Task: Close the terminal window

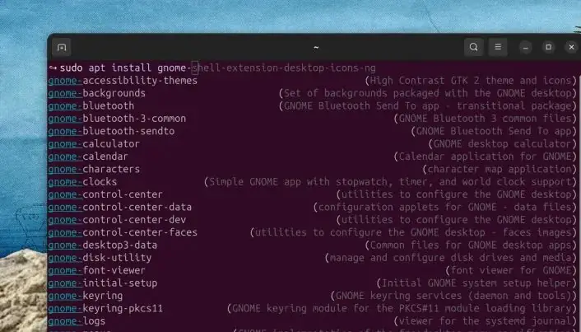Action: coord(571,47)
